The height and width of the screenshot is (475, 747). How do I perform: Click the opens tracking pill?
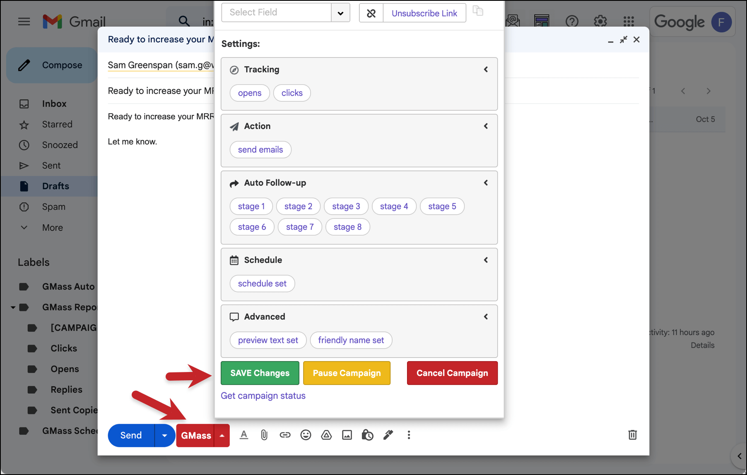(250, 93)
